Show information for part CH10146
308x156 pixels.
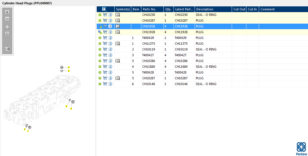pyautogui.click(x=110, y=84)
